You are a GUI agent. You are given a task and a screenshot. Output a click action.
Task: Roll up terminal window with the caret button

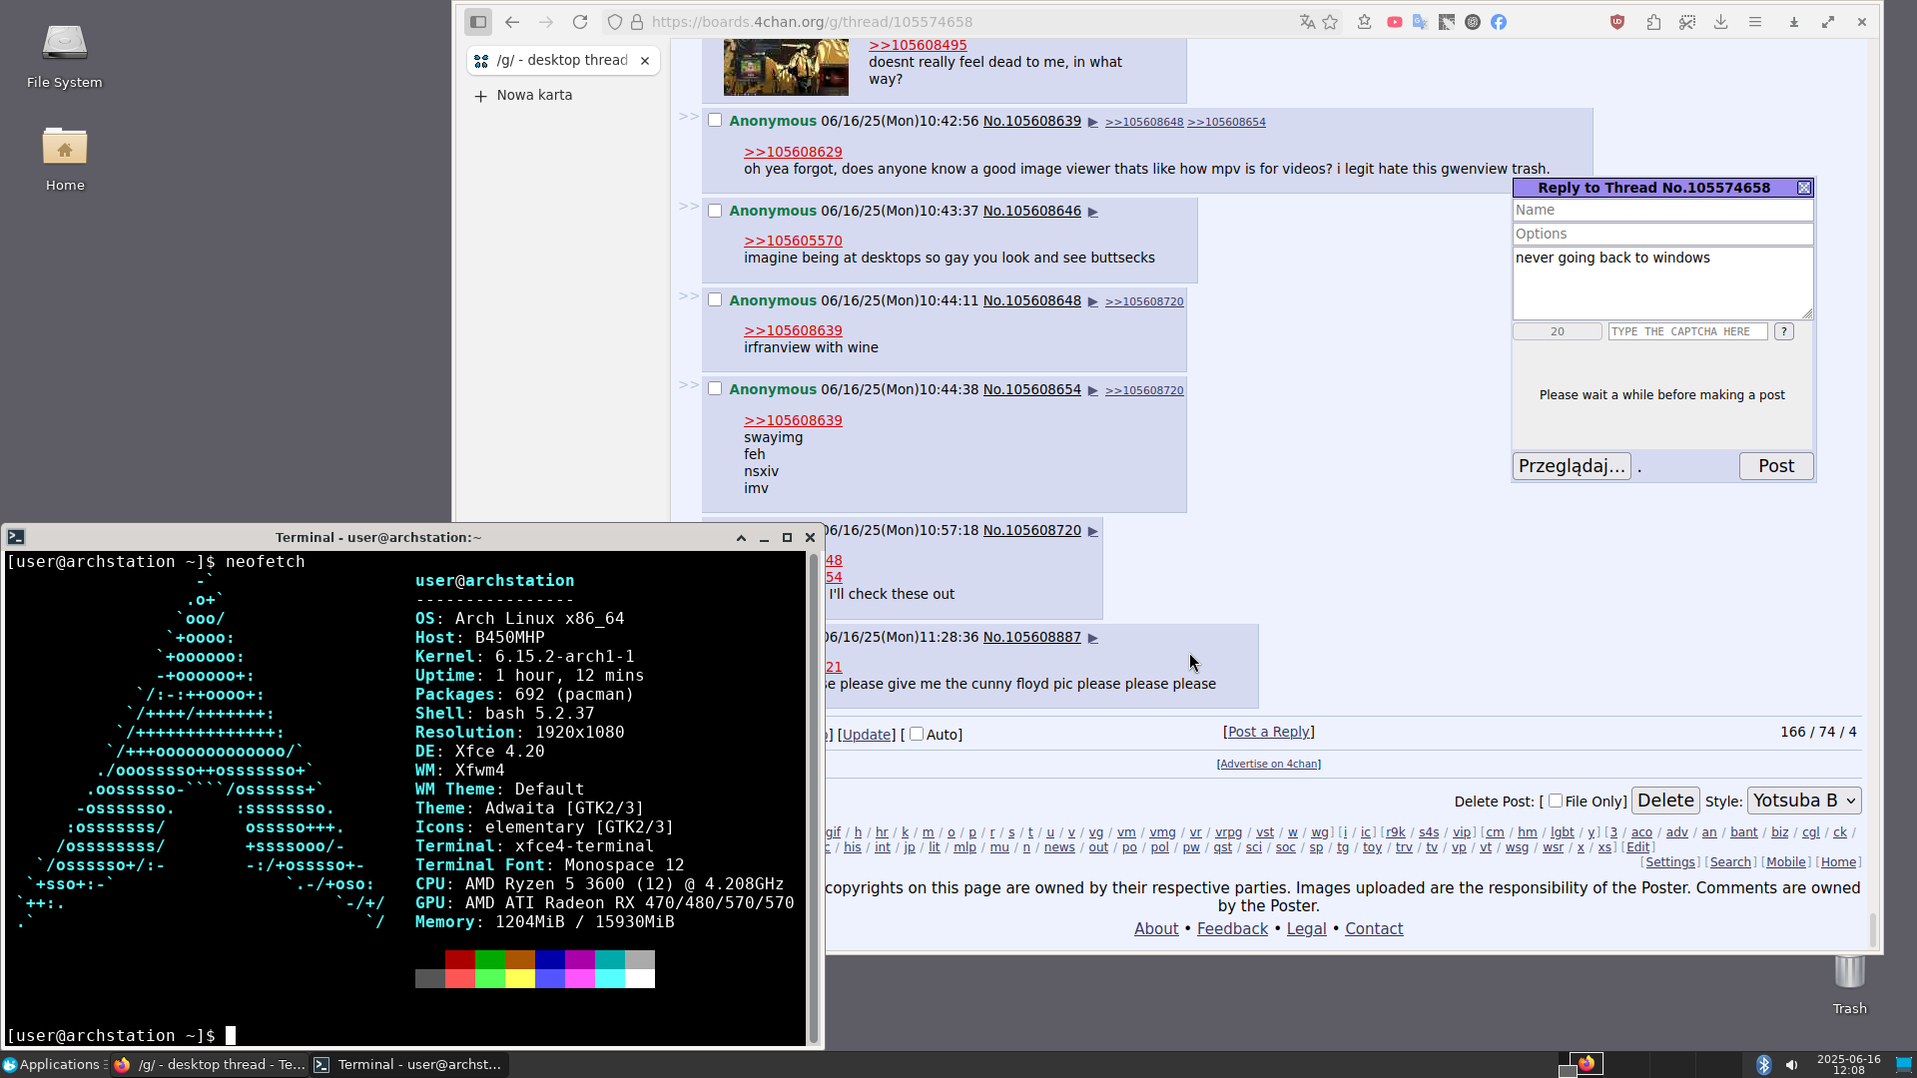coord(741,537)
